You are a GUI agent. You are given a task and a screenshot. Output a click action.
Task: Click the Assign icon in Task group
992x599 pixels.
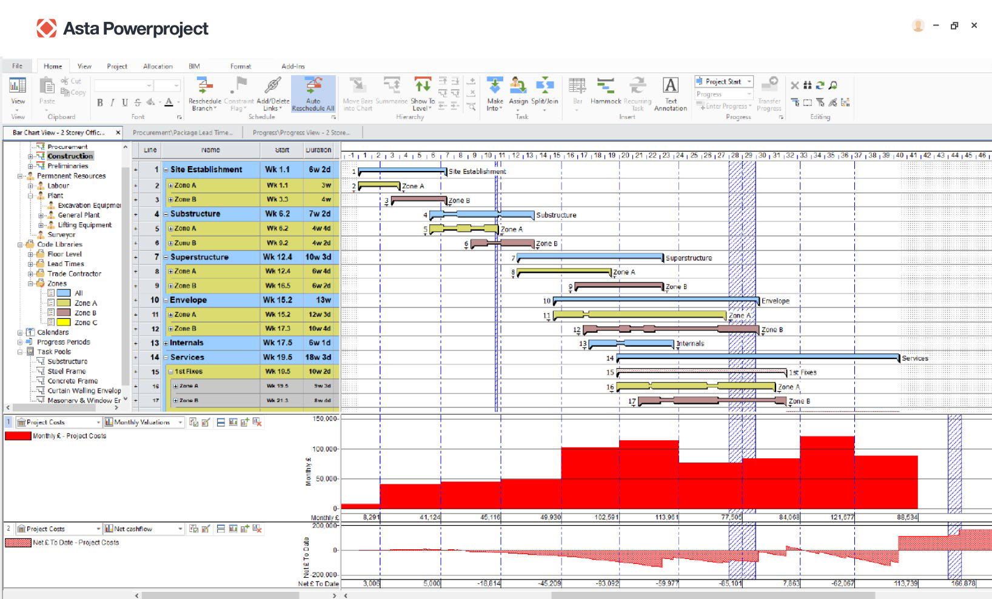[x=518, y=85]
